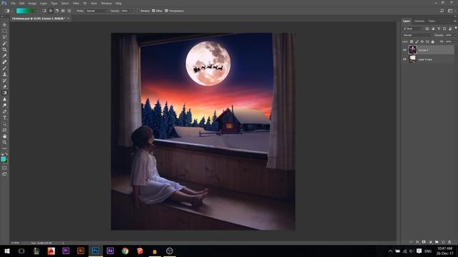The image size is (458, 257).
Task: Open Edit Toolbar three-dots button
Action: point(4,148)
